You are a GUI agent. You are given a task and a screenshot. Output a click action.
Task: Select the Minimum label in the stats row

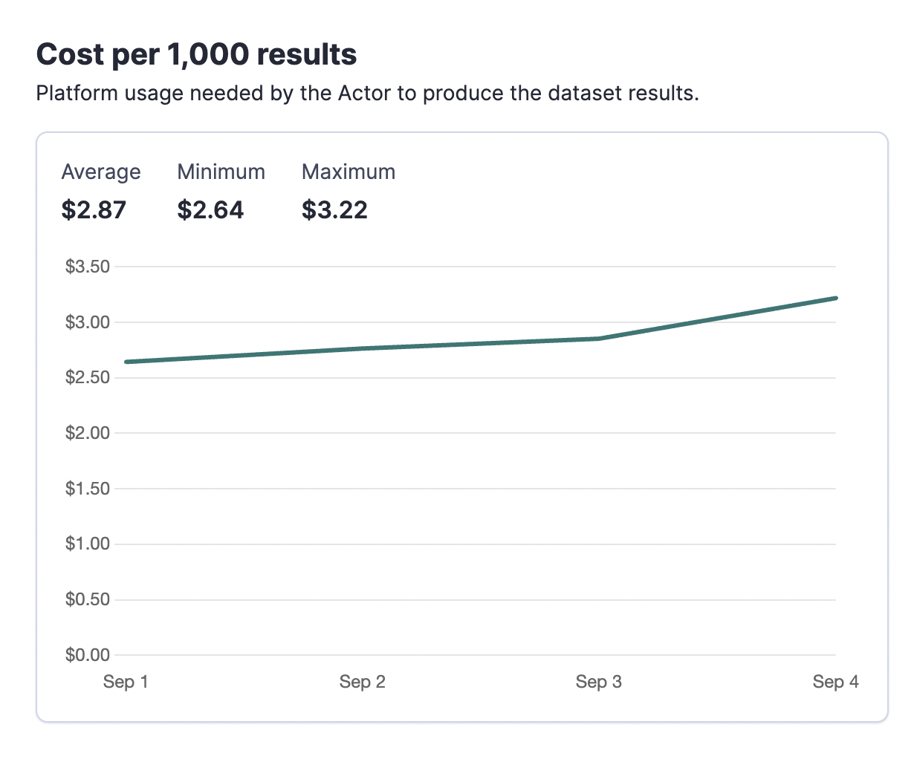tap(221, 172)
